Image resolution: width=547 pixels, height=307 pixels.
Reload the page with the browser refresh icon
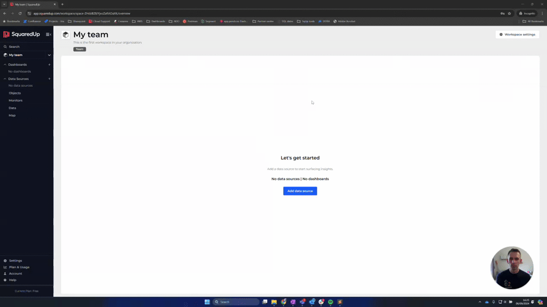tap(20, 13)
